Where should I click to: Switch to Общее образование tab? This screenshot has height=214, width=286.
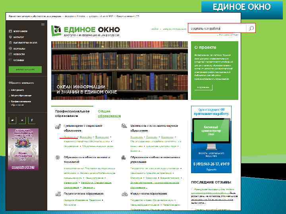tap(109, 114)
